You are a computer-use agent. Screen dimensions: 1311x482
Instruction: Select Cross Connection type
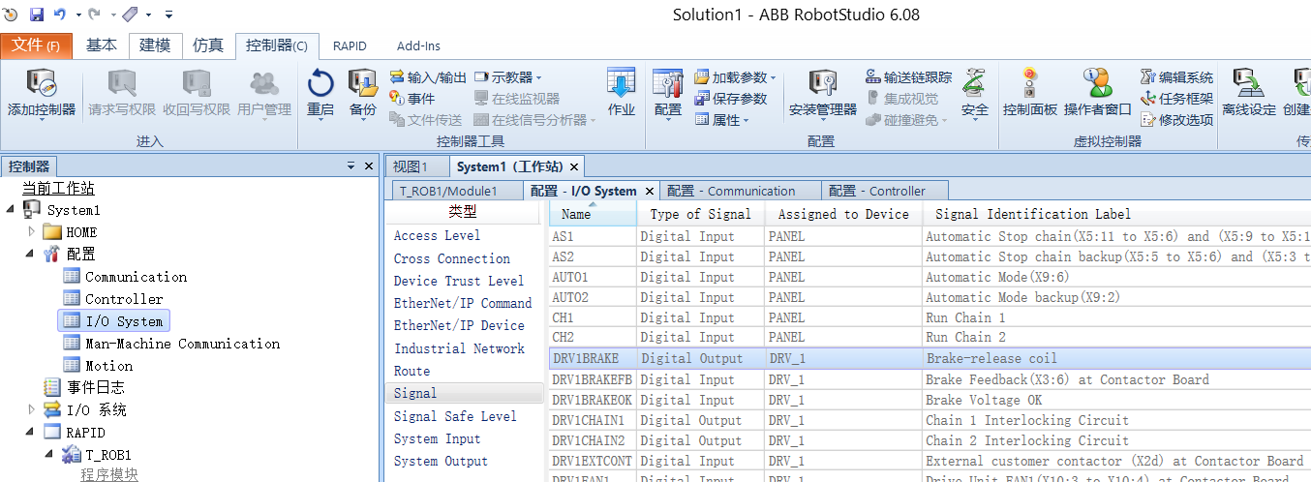[x=451, y=258]
